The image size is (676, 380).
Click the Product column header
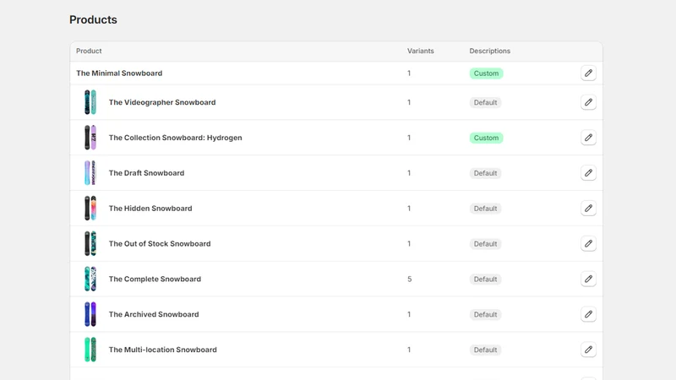pos(89,51)
